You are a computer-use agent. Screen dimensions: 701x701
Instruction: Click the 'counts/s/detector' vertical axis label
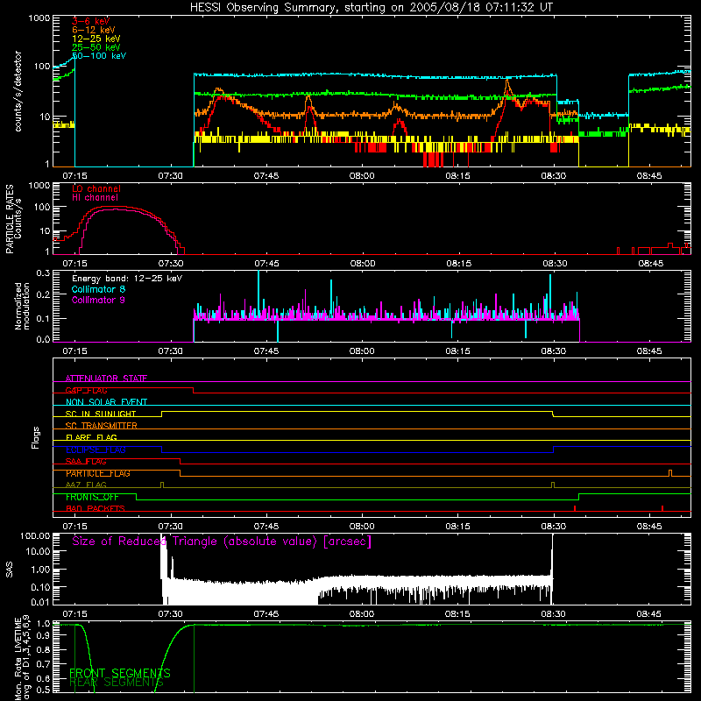pyautogui.click(x=18, y=91)
